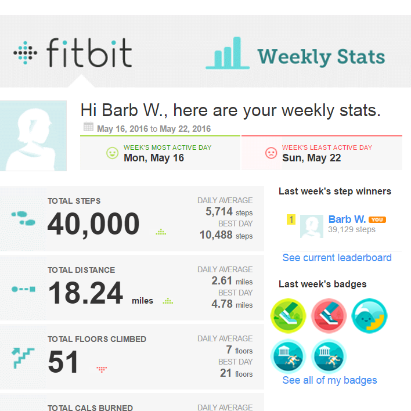This screenshot has width=411, height=411.
Task: Click the total distance route icon
Action: [x=24, y=289]
